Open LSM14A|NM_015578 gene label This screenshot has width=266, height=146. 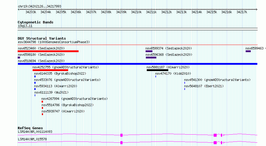32,139
